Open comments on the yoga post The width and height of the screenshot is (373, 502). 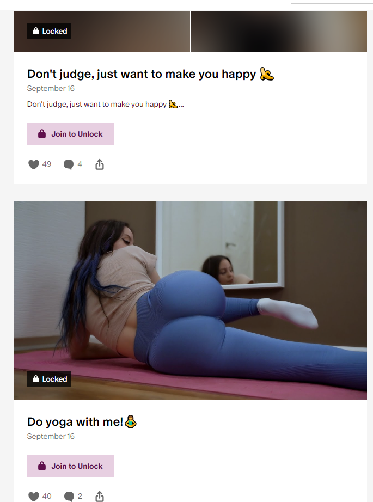click(69, 497)
